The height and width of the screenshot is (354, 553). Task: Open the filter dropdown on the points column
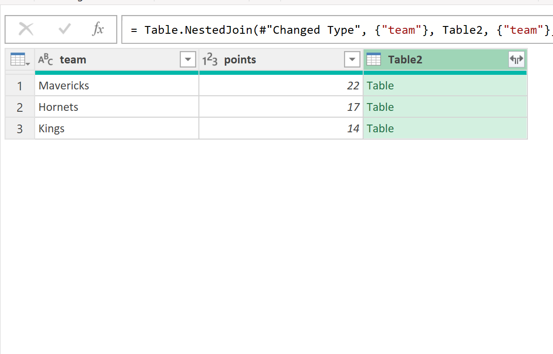point(352,59)
